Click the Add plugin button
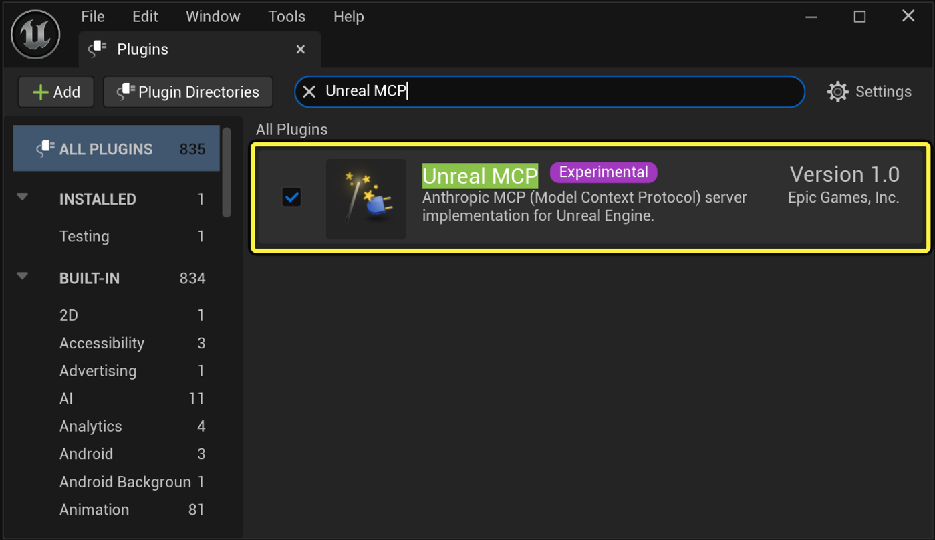This screenshot has height=540, width=935. [56, 92]
